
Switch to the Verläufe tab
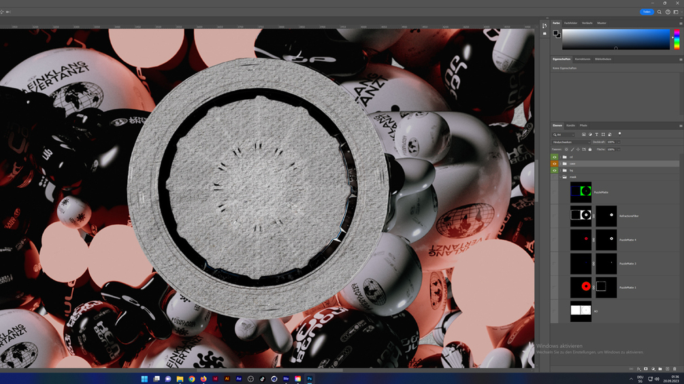(587, 23)
